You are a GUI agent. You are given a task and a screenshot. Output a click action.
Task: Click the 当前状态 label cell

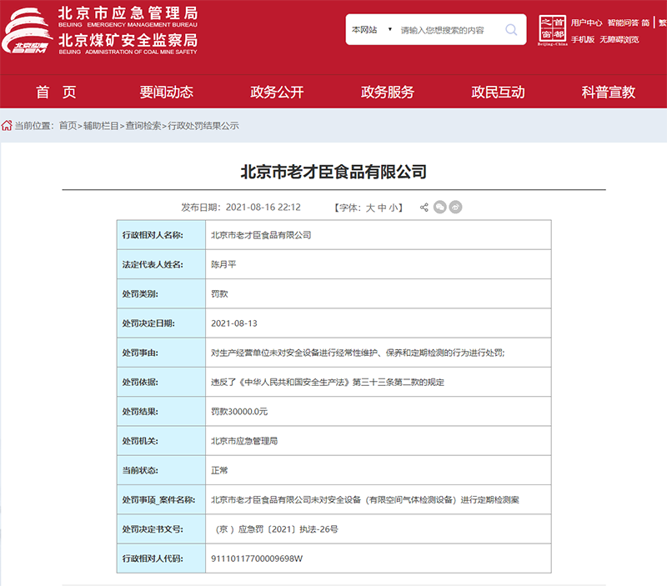161,470
